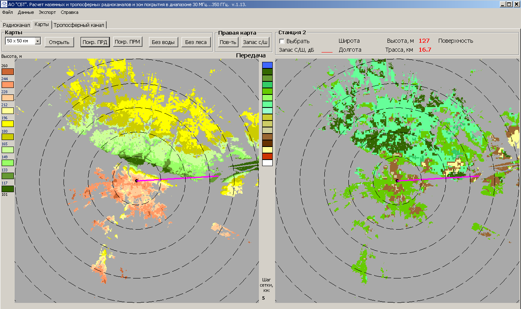Click the 117 m height legend swatch
521x309 pixels.
point(8,189)
